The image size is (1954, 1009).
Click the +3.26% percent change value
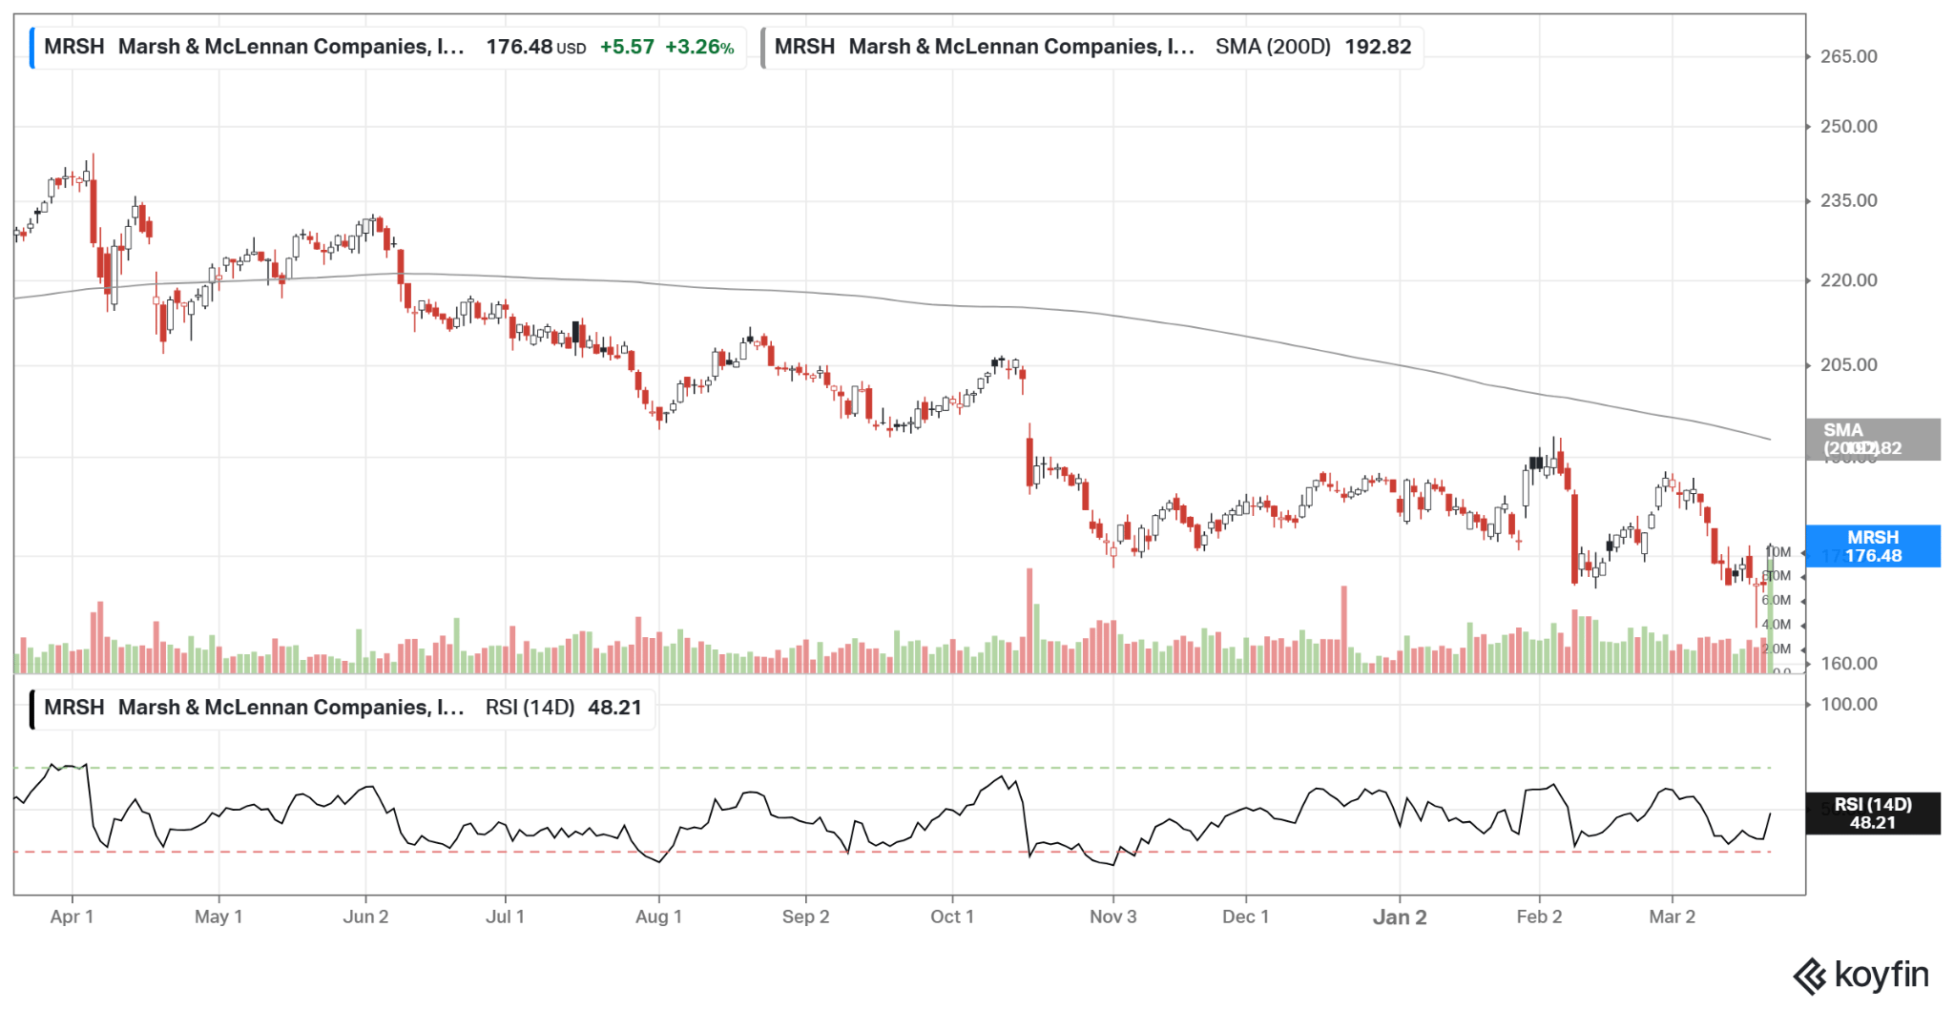click(x=699, y=47)
